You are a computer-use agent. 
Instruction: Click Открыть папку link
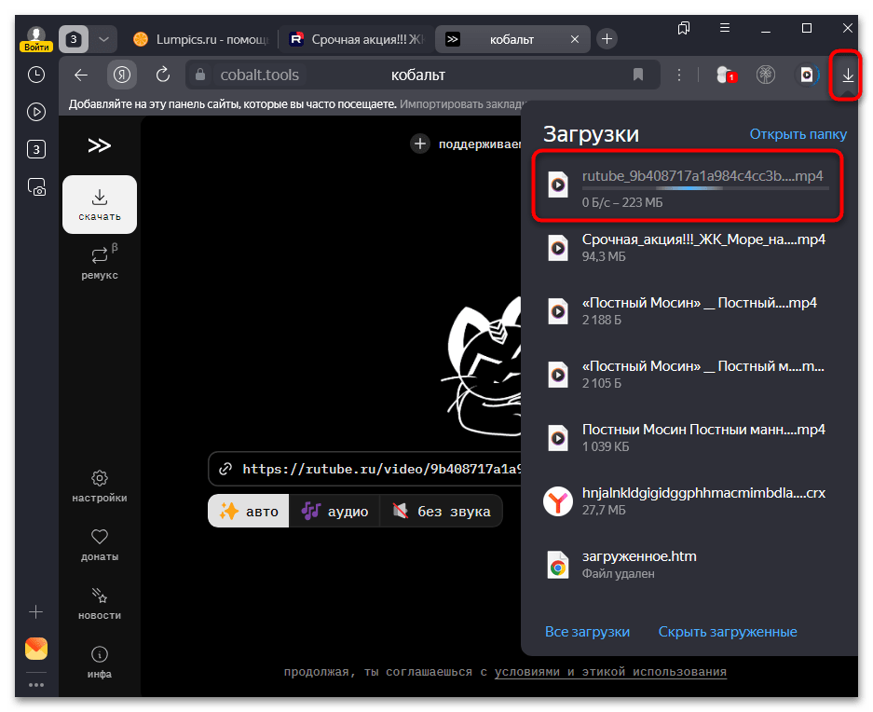point(798,134)
